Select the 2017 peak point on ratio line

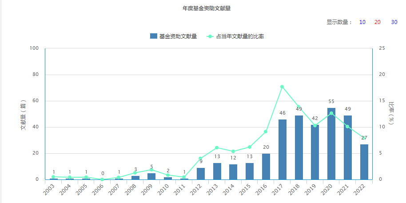tap(282, 87)
